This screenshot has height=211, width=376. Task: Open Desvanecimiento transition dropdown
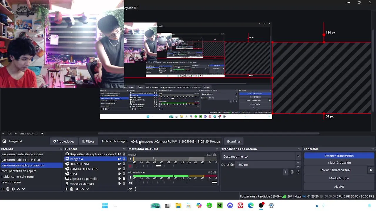(261, 156)
